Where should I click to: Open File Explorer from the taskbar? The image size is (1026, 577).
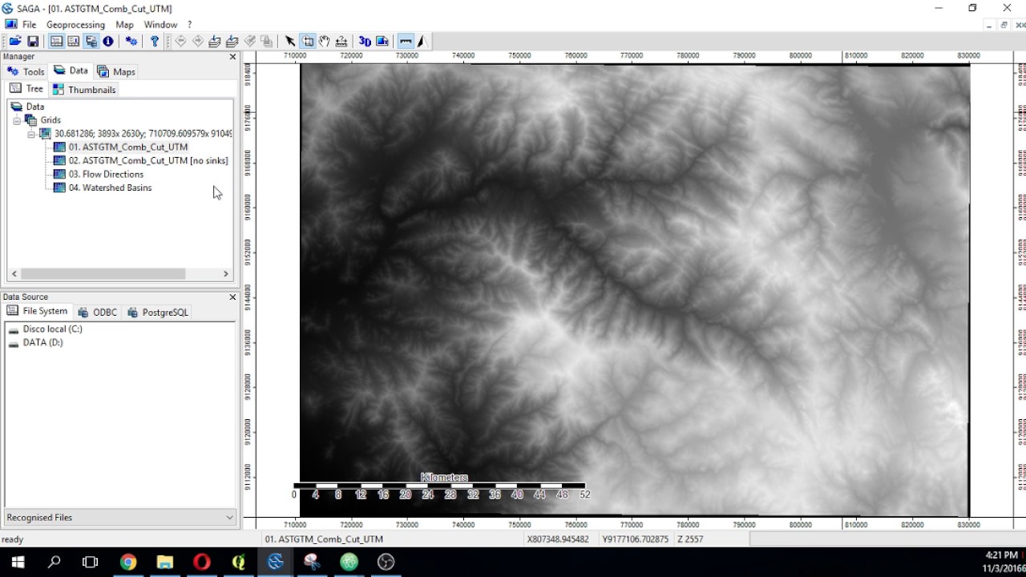click(x=165, y=562)
